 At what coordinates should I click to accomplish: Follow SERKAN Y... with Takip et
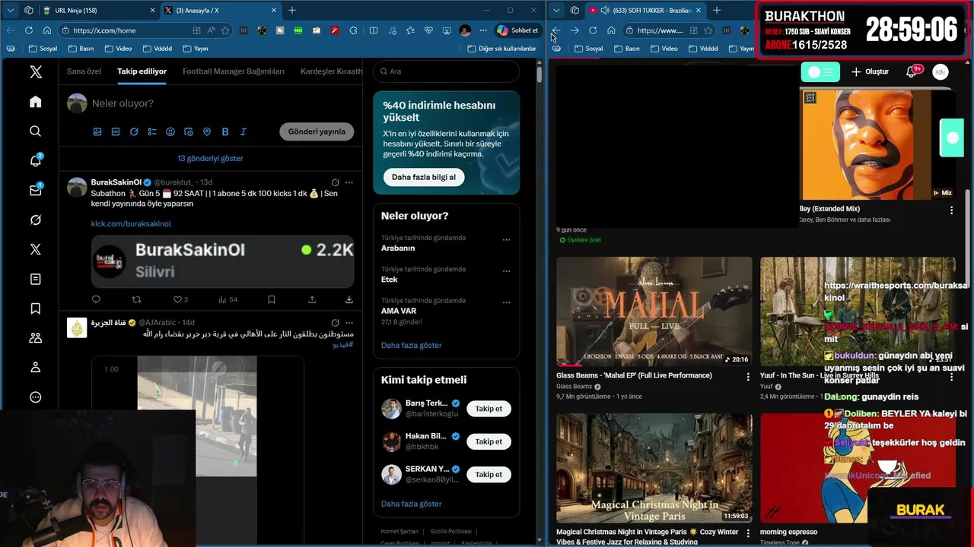489,474
